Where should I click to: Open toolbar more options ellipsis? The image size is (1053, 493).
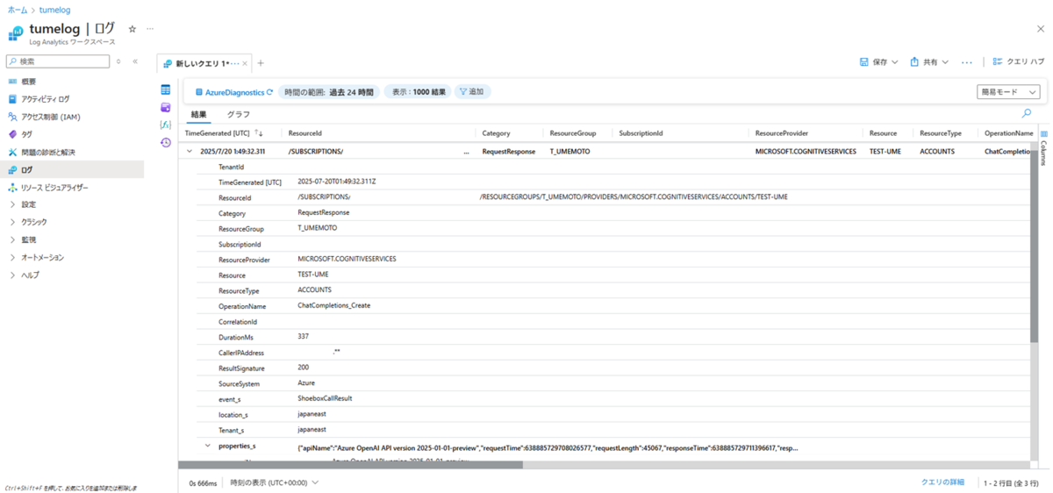click(x=966, y=62)
